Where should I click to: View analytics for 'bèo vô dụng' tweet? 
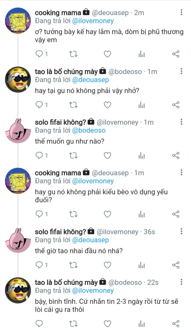(141, 214)
